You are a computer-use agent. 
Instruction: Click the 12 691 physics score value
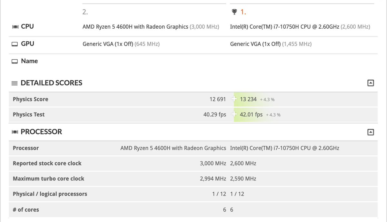click(x=218, y=99)
